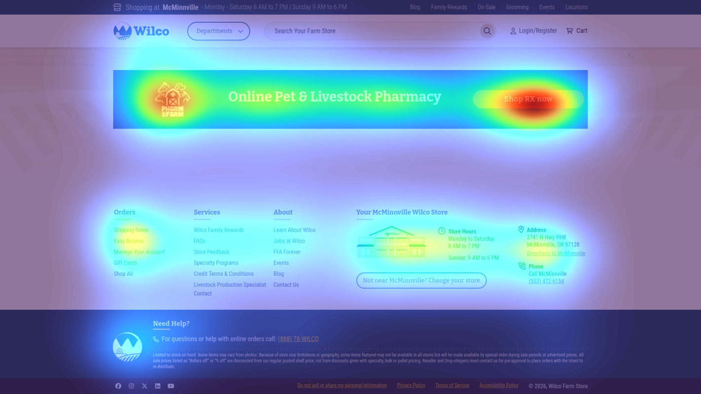Call the store via (503) 472-6154 link
This screenshot has width=701, height=394.
click(x=546, y=281)
